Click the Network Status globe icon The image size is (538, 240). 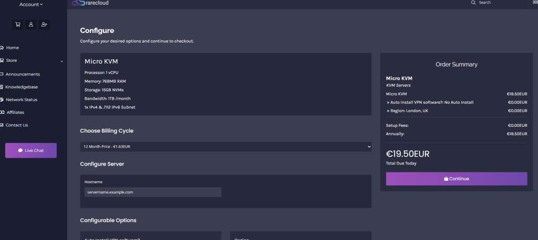pos(2,100)
